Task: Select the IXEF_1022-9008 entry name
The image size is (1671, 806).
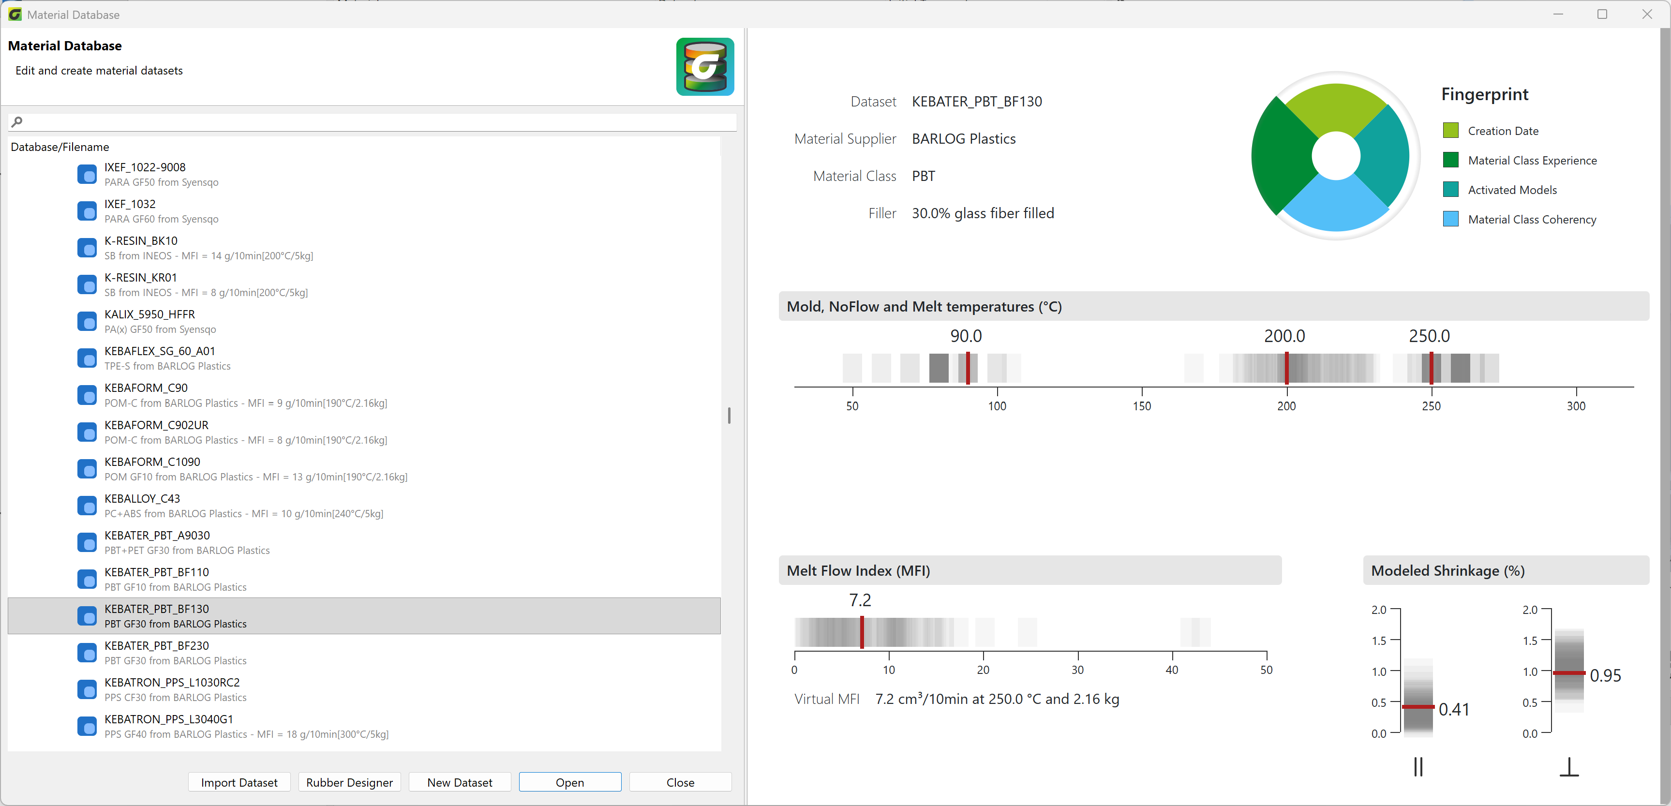Action: click(145, 167)
